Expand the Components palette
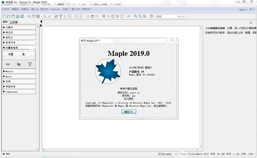 19,92
